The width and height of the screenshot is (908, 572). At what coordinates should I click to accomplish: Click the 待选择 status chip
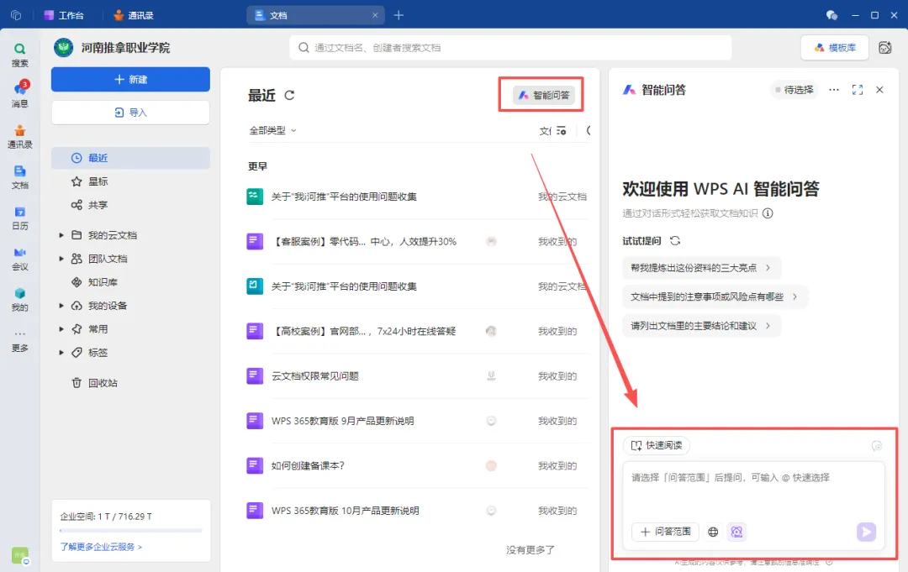794,90
